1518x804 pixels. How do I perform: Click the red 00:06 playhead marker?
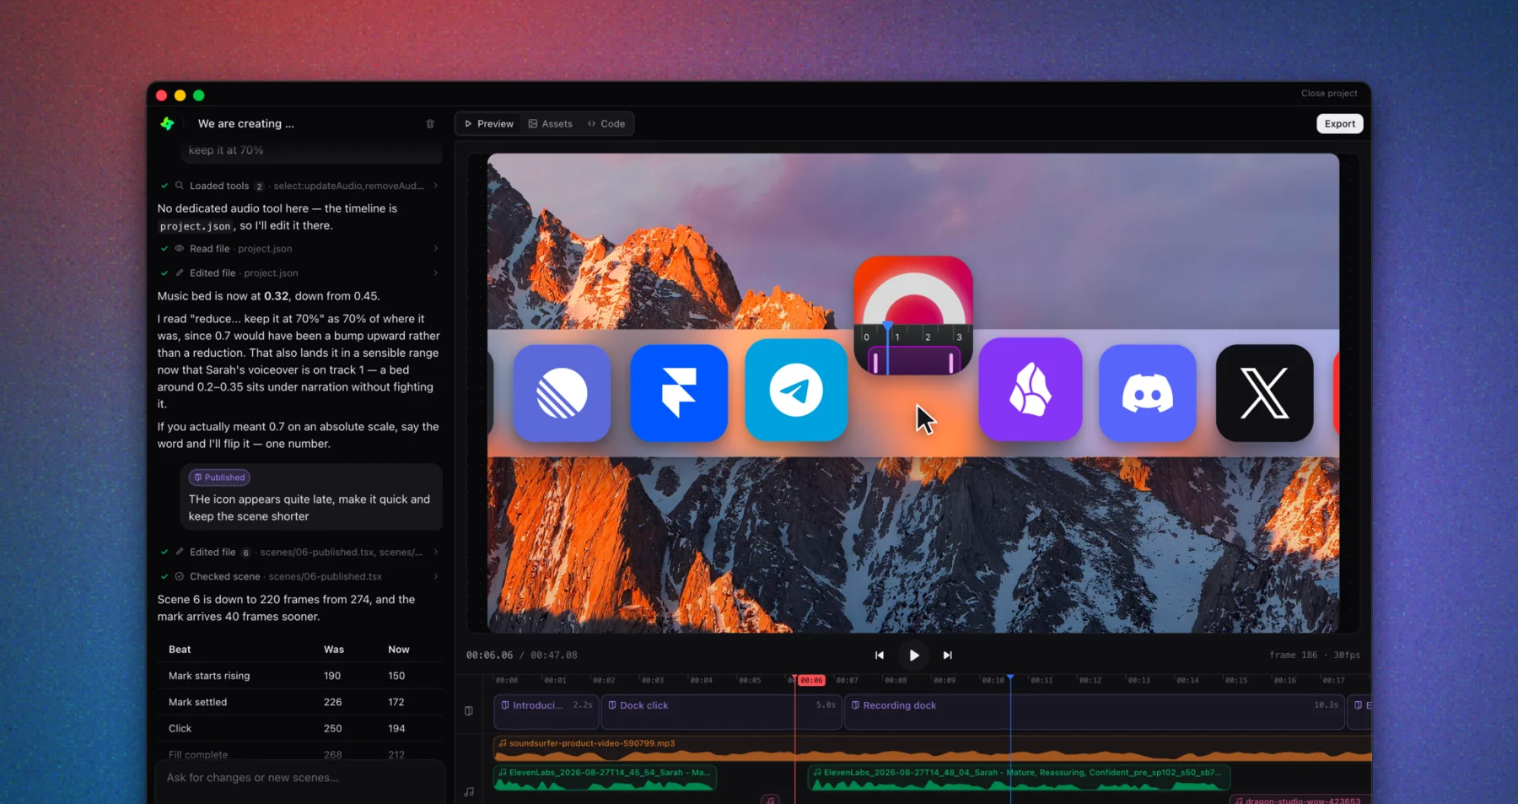coord(811,680)
